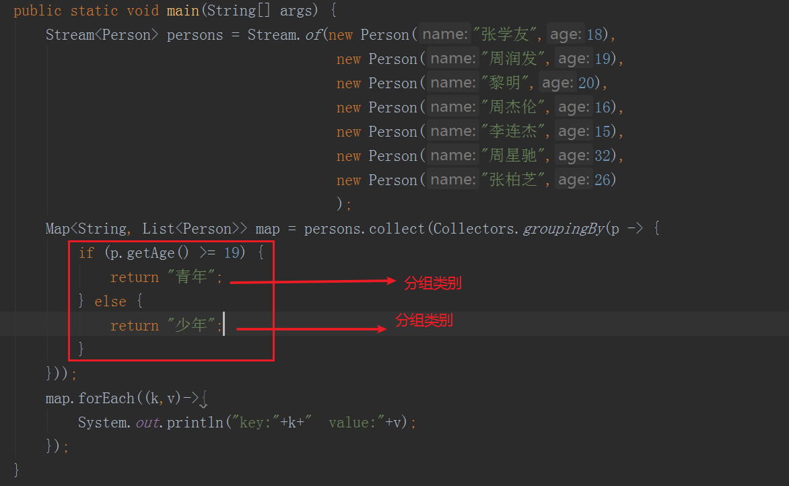789x486 pixels.
Task: Select the string "黎明"
Action: [x=506, y=82]
